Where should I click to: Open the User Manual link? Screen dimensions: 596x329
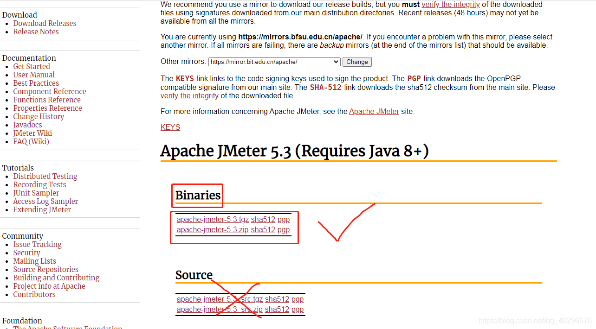[x=34, y=75]
